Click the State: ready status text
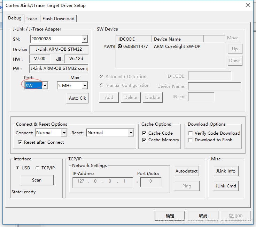This screenshot has height=227, width=256. [24, 192]
